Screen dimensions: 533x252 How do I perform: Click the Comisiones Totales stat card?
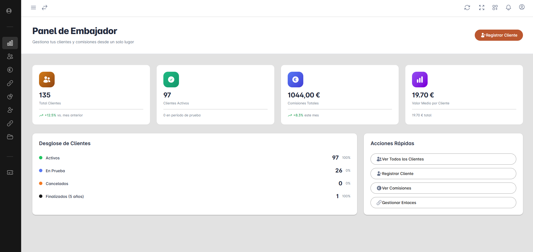click(x=340, y=95)
